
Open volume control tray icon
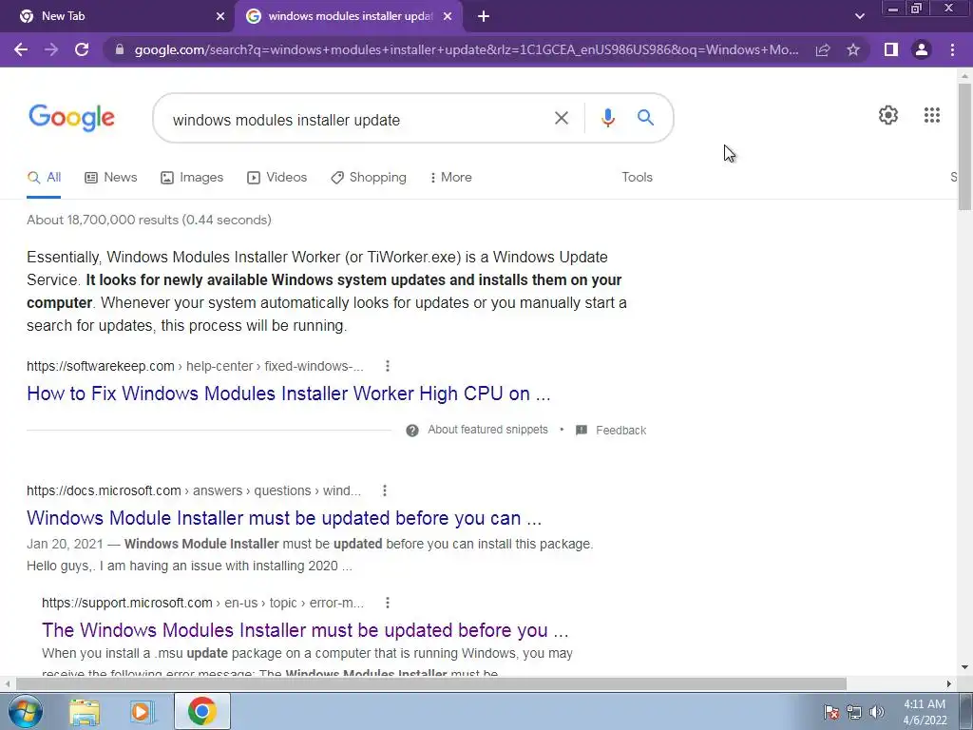pyautogui.click(x=877, y=712)
